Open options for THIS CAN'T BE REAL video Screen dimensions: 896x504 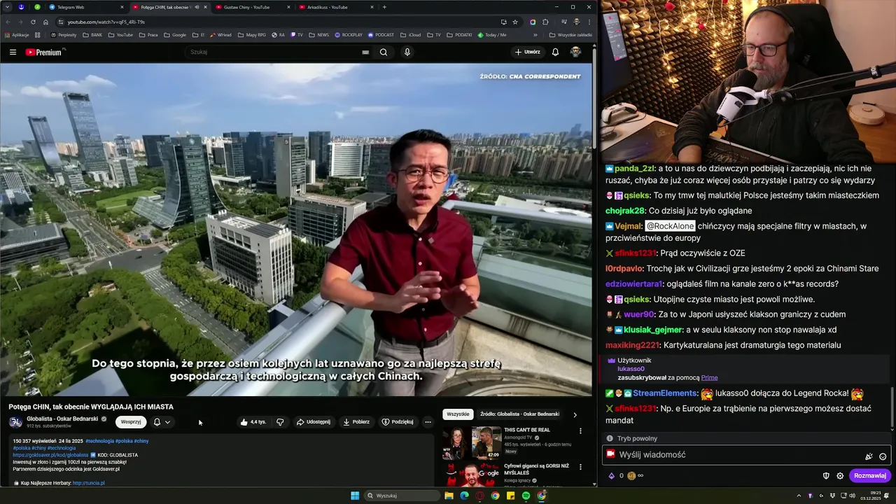point(580,431)
